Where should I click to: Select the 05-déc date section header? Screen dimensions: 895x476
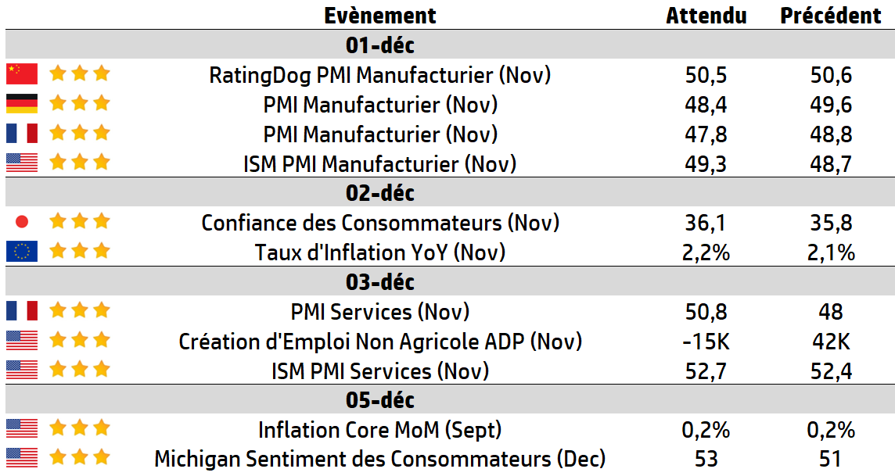(x=380, y=400)
